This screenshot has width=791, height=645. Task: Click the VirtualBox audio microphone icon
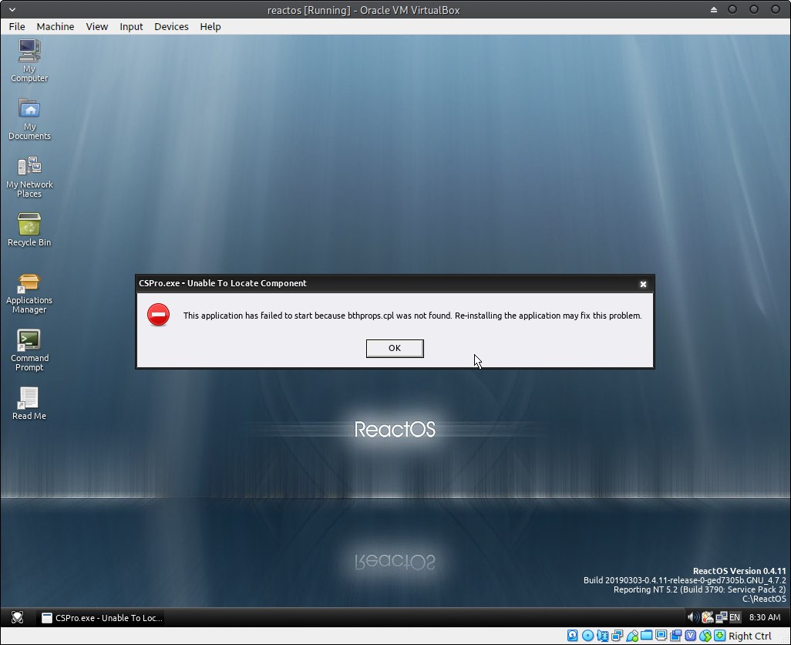point(603,636)
